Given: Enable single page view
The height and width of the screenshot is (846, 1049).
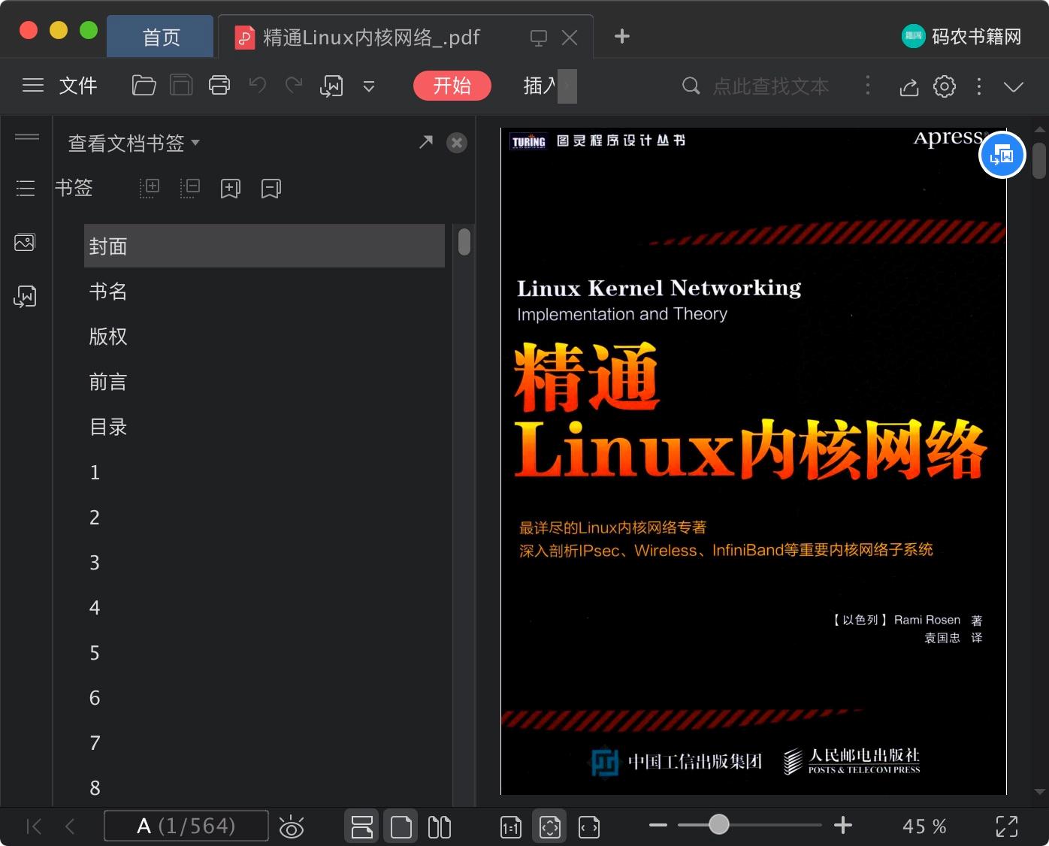Looking at the screenshot, I should coord(401,826).
